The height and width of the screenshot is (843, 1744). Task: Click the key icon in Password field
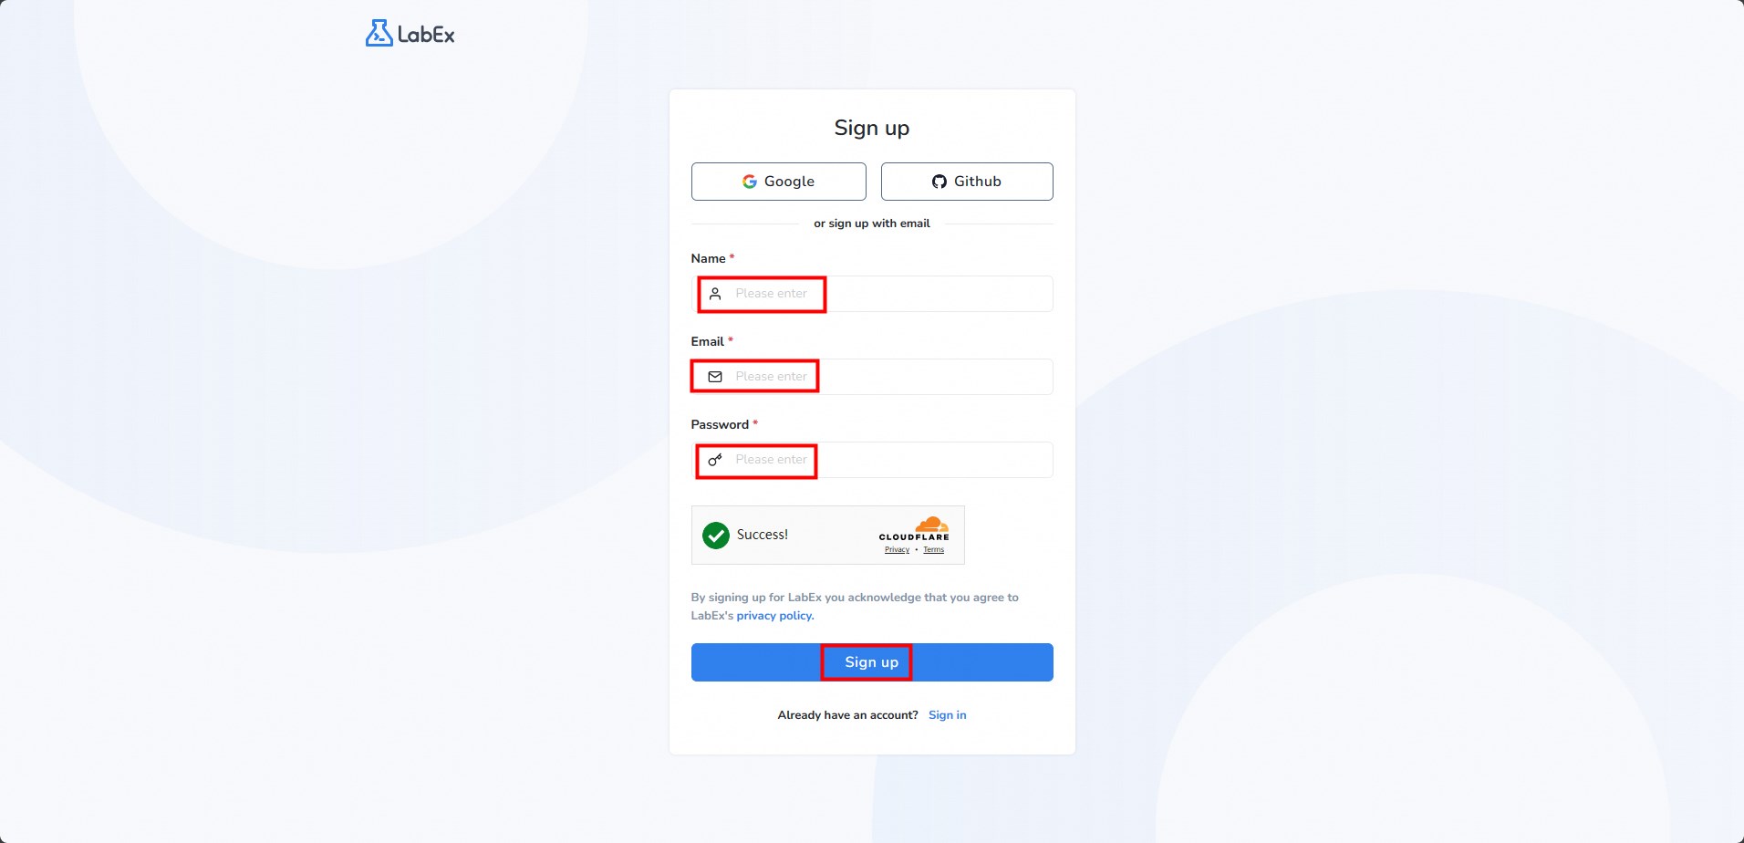pos(715,460)
